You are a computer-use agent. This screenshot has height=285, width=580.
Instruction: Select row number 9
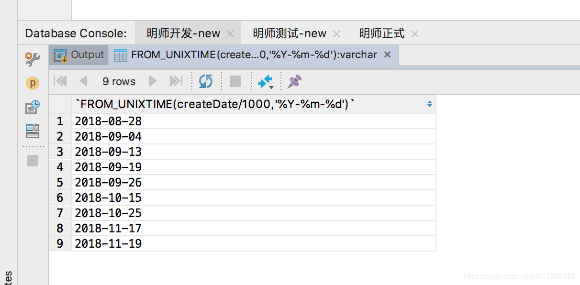(60, 243)
